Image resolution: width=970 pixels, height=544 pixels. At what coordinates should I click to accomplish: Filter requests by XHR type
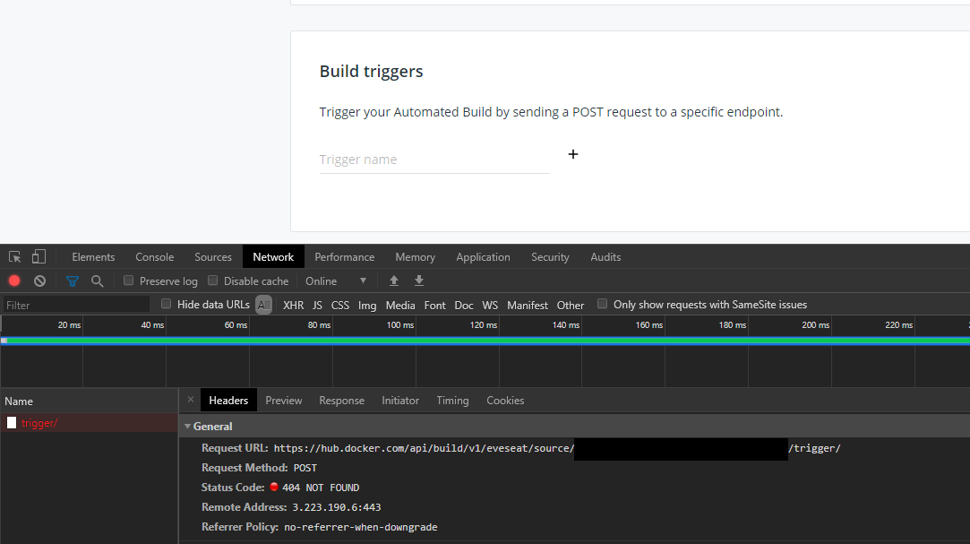[293, 305]
